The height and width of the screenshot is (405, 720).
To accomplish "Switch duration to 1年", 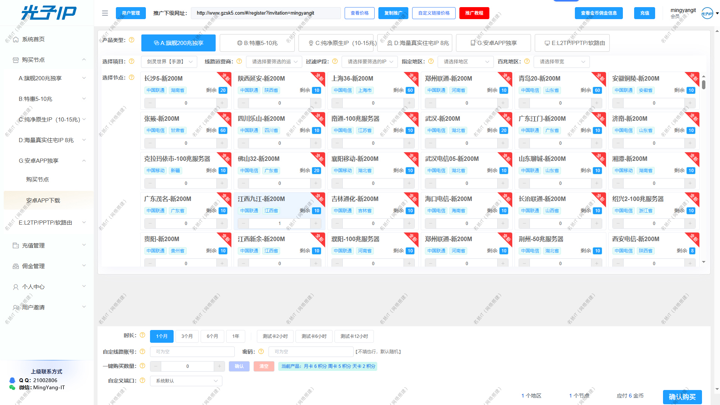I will [235, 336].
